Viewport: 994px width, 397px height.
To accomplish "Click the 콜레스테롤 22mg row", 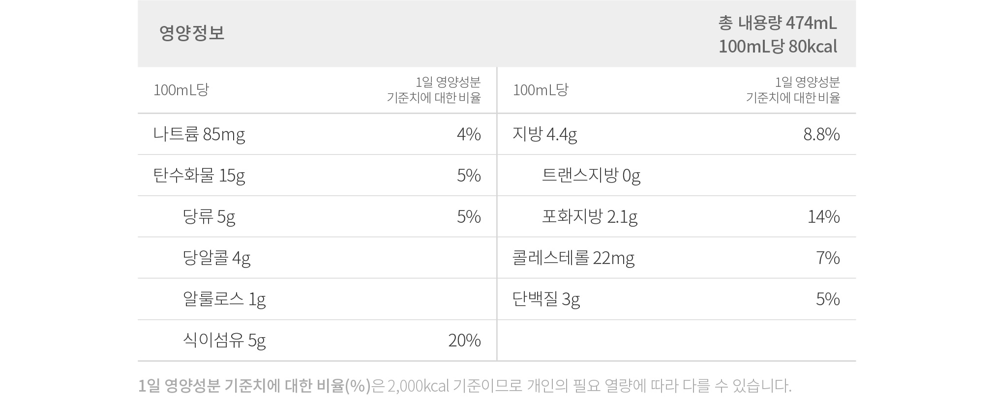I will click(x=677, y=258).
